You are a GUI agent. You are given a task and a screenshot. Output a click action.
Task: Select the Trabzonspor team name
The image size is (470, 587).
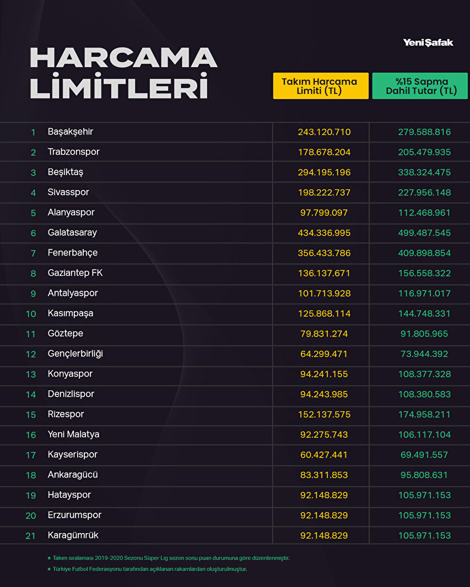click(74, 152)
